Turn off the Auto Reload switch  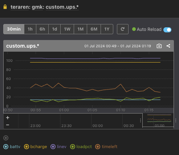coord(167,30)
